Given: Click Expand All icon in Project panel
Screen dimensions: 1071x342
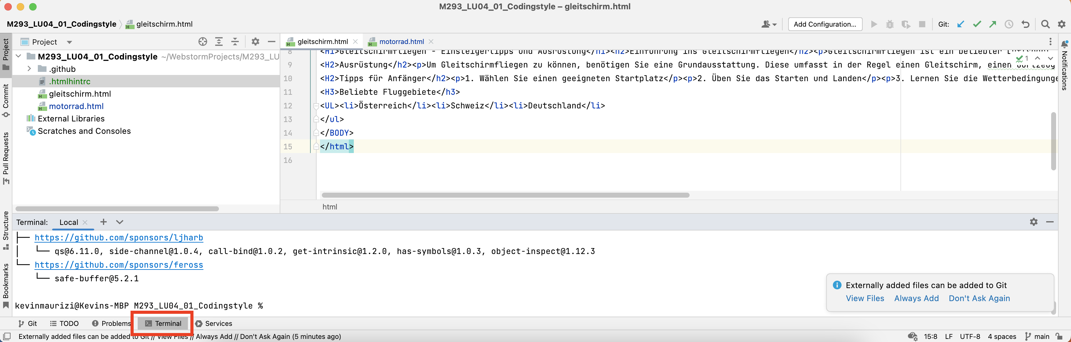Looking at the screenshot, I should click(x=219, y=42).
